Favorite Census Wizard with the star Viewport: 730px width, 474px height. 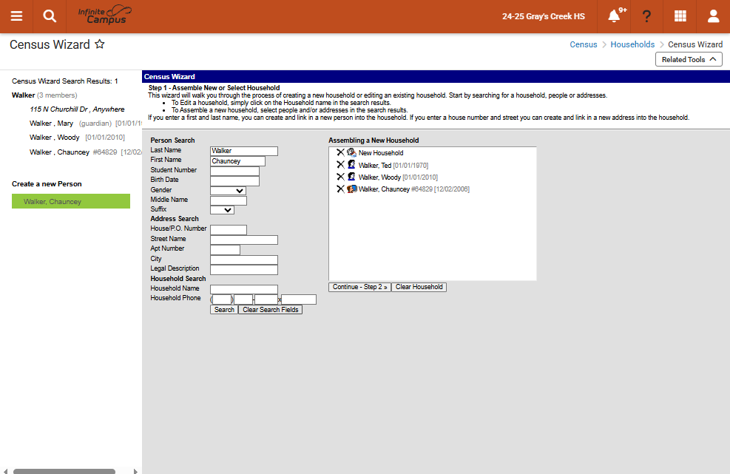[100, 44]
